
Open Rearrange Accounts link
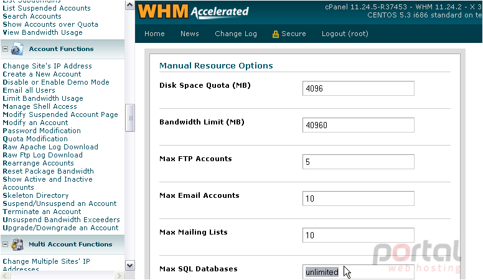coord(38,163)
